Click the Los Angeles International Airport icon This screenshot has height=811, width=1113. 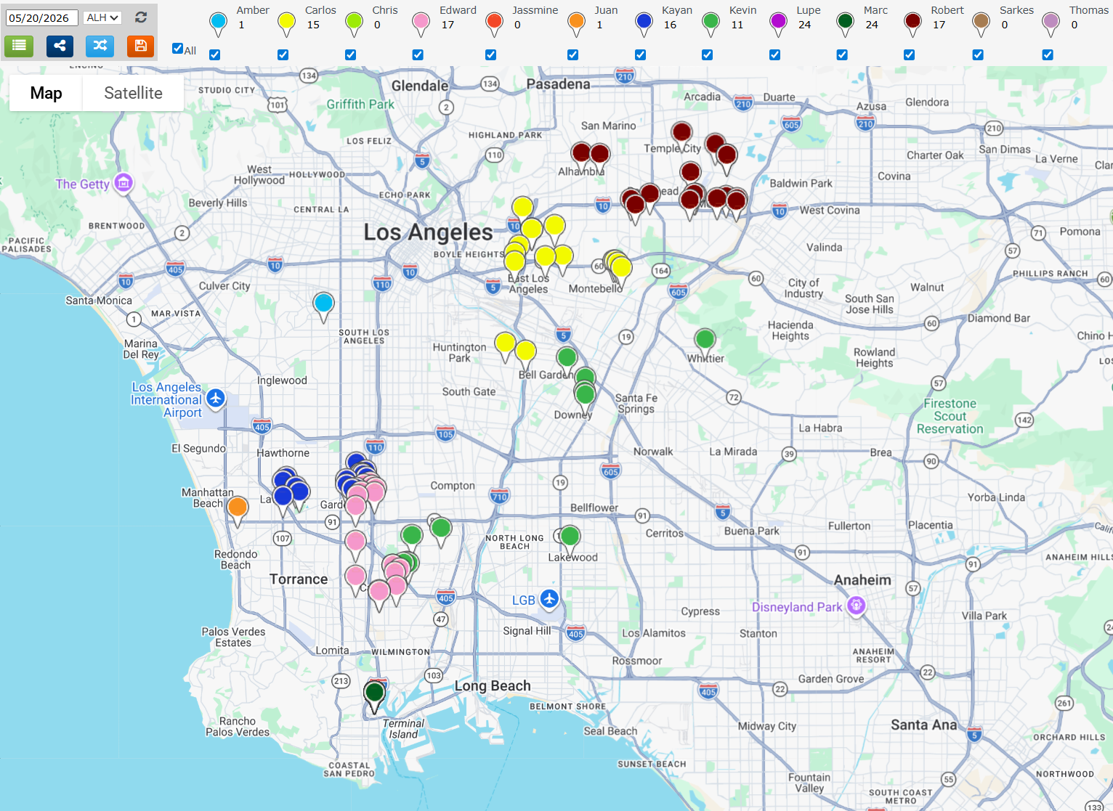pos(215,398)
